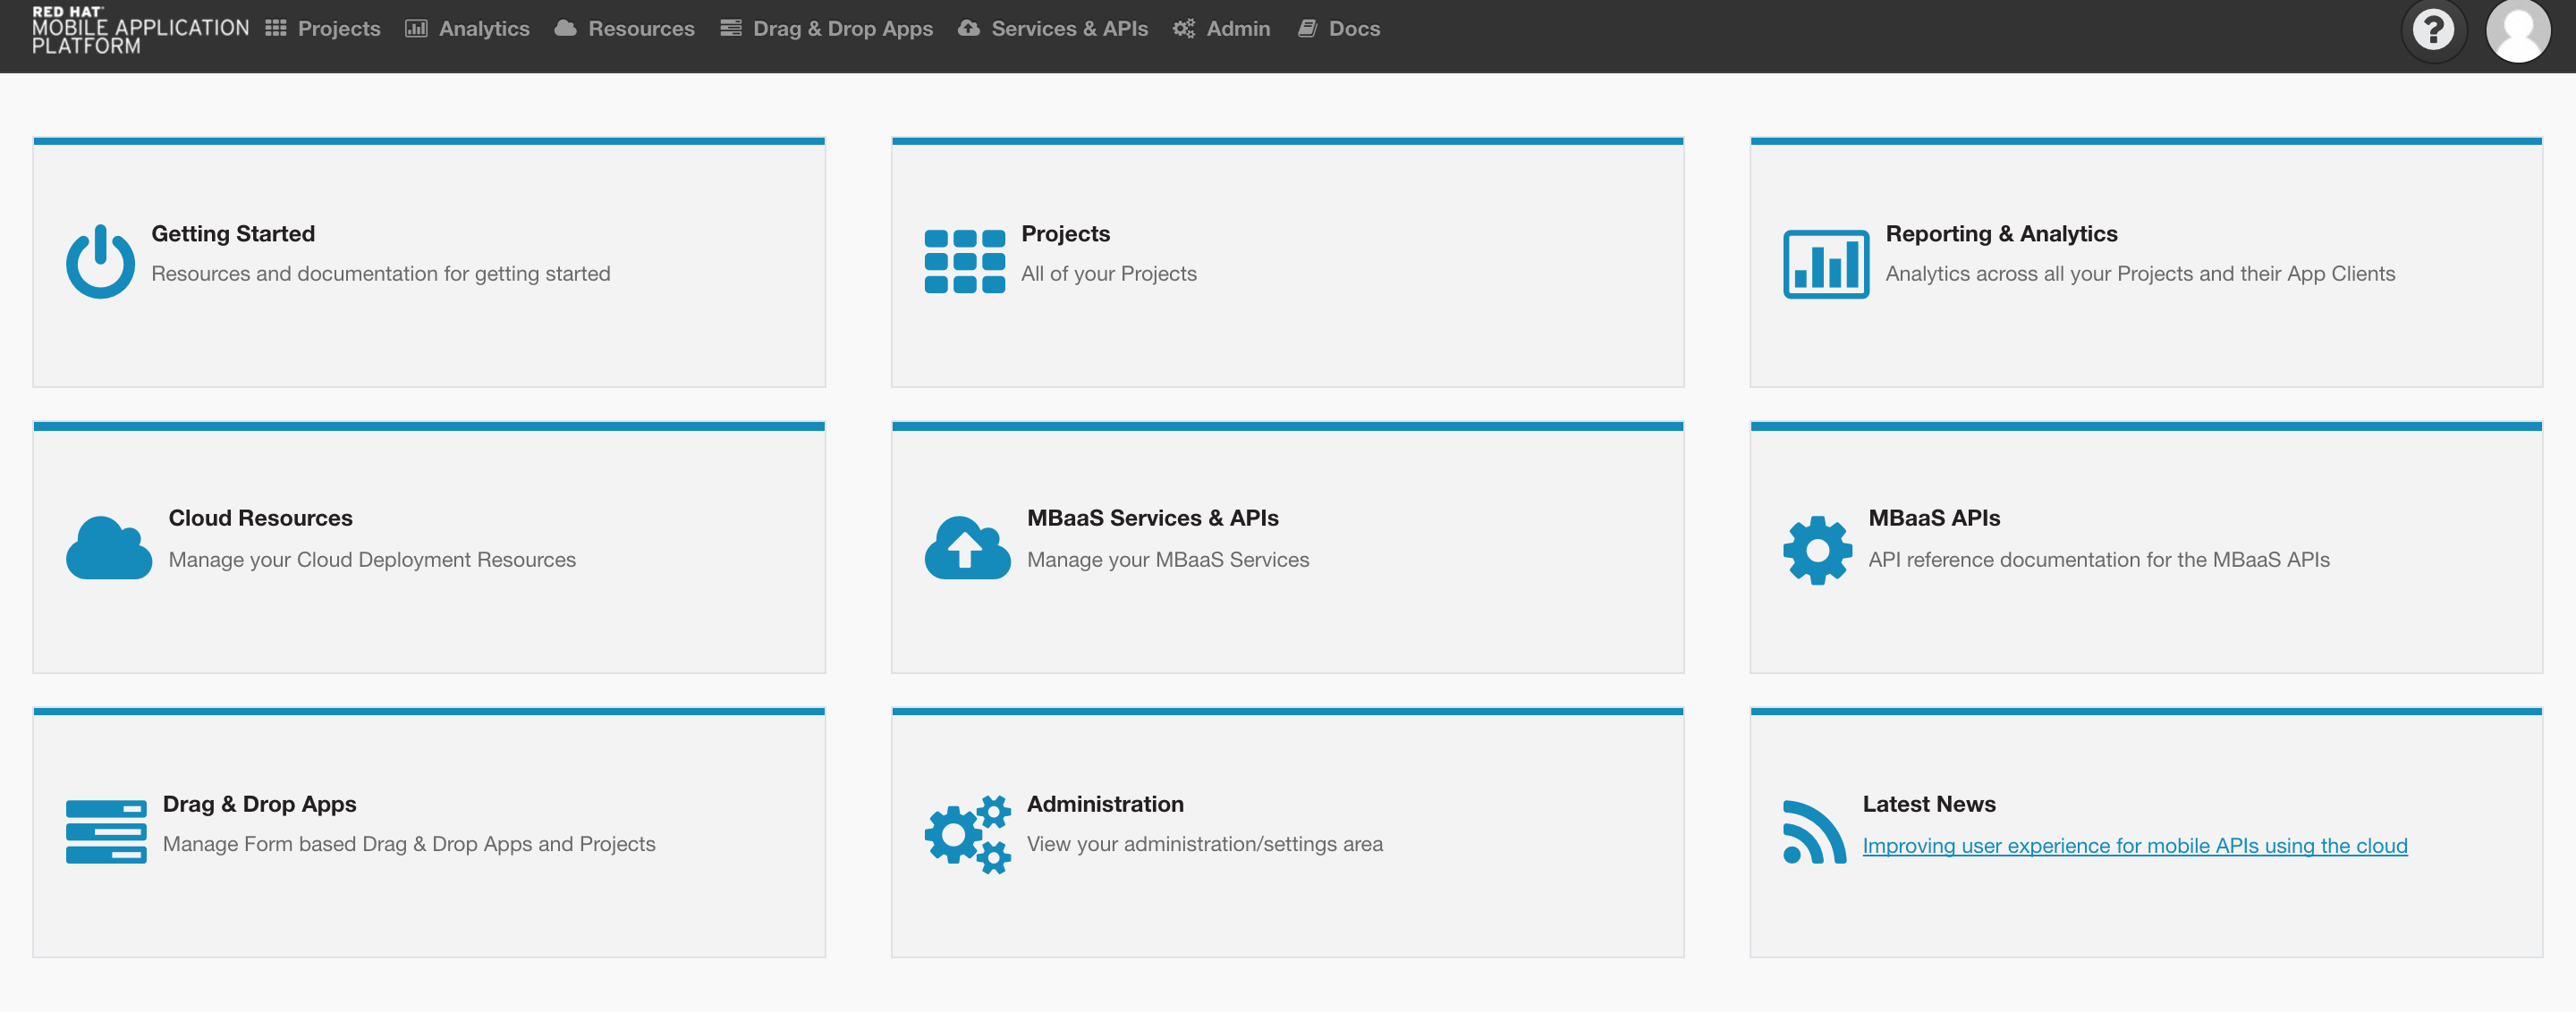Click the chart icon beside Analytics in navbar

pos(416,28)
